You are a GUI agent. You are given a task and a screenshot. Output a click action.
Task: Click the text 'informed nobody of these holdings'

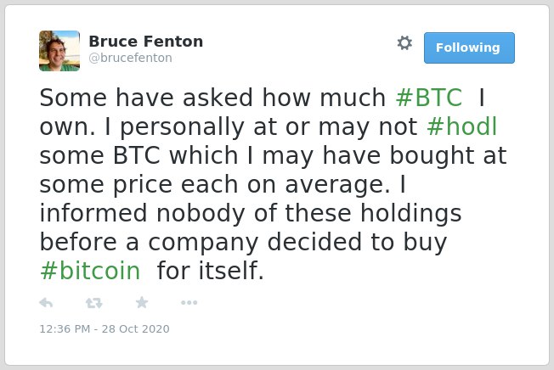click(x=251, y=213)
